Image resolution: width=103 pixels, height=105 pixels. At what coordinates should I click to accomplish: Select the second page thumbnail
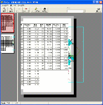pyautogui.click(x=8, y=44)
